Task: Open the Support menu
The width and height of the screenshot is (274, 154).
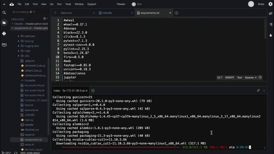Action: pos(92,4)
